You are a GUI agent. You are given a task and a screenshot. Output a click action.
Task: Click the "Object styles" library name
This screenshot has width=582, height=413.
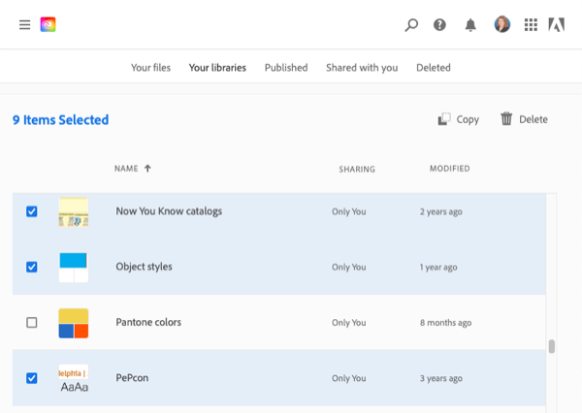click(x=144, y=267)
